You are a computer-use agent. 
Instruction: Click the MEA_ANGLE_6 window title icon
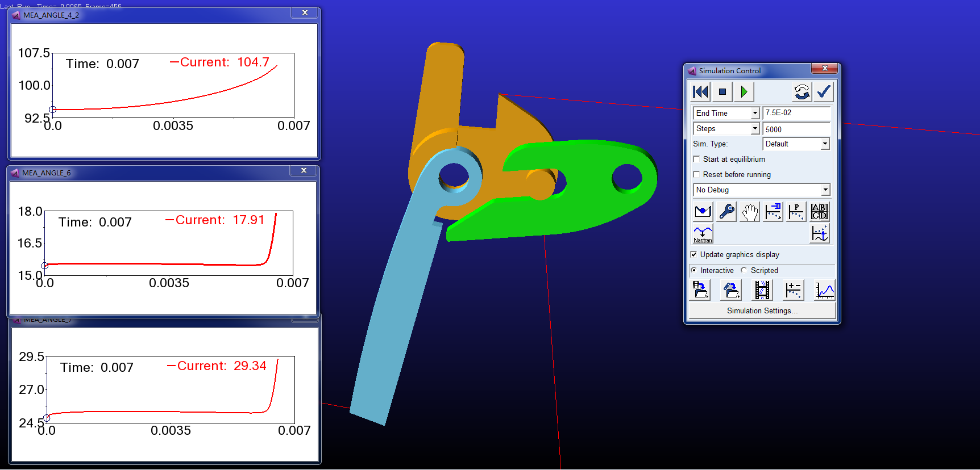point(15,173)
